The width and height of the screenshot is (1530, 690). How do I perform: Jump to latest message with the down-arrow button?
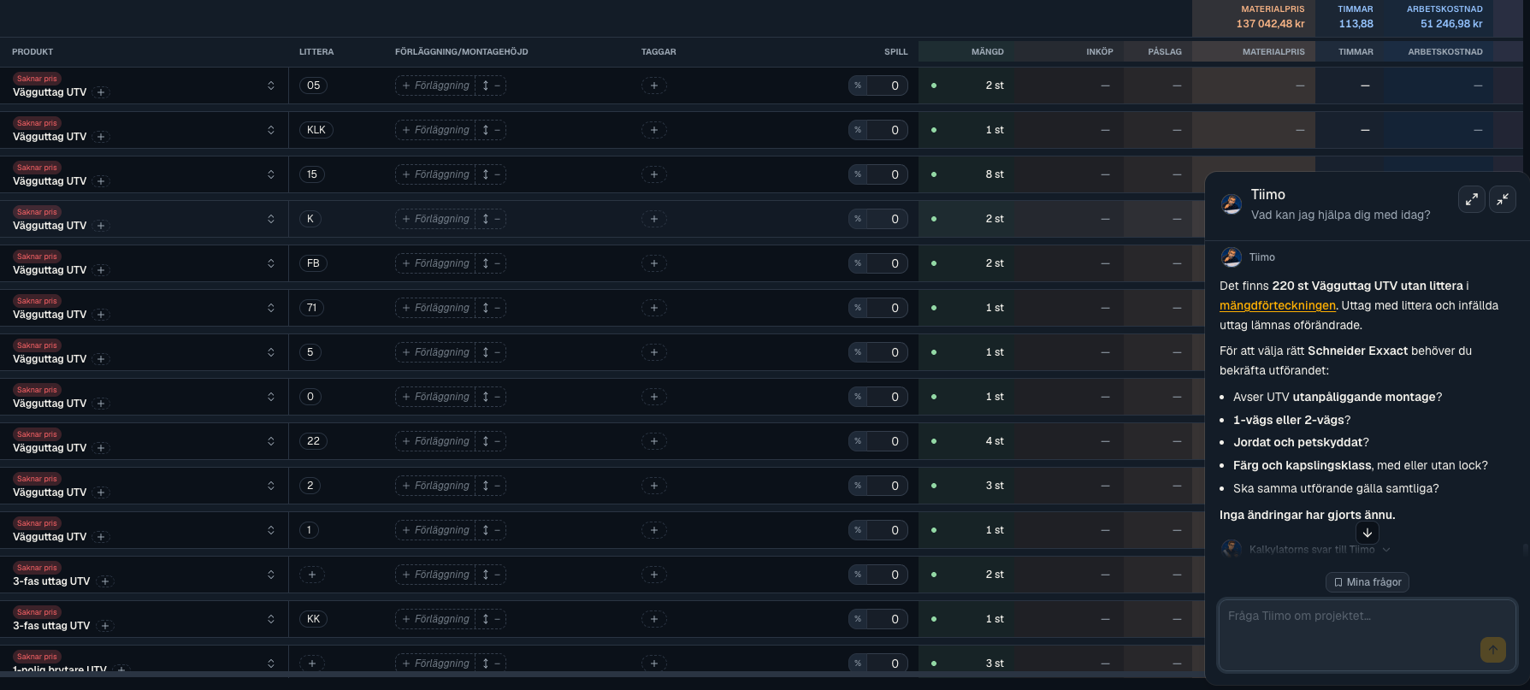(x=1368, y=533)
